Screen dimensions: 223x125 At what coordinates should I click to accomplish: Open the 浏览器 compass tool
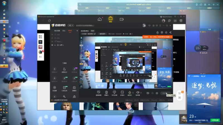[x=54, y=88]
